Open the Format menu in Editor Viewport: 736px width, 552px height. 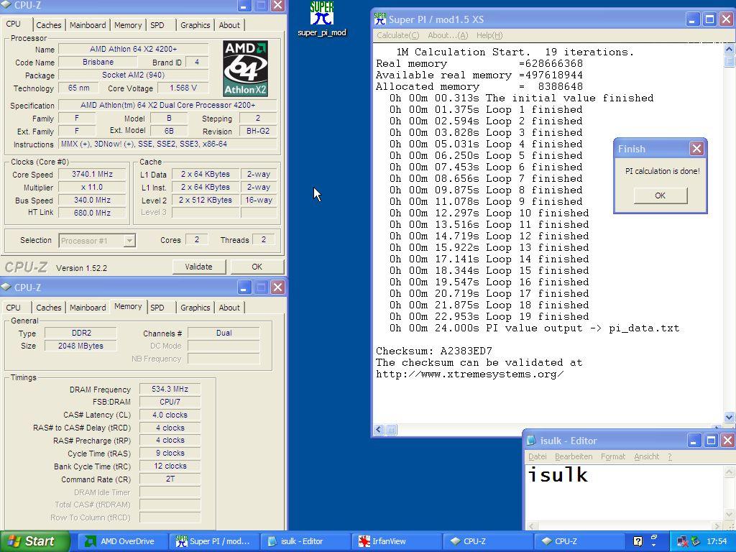[613, 456]
